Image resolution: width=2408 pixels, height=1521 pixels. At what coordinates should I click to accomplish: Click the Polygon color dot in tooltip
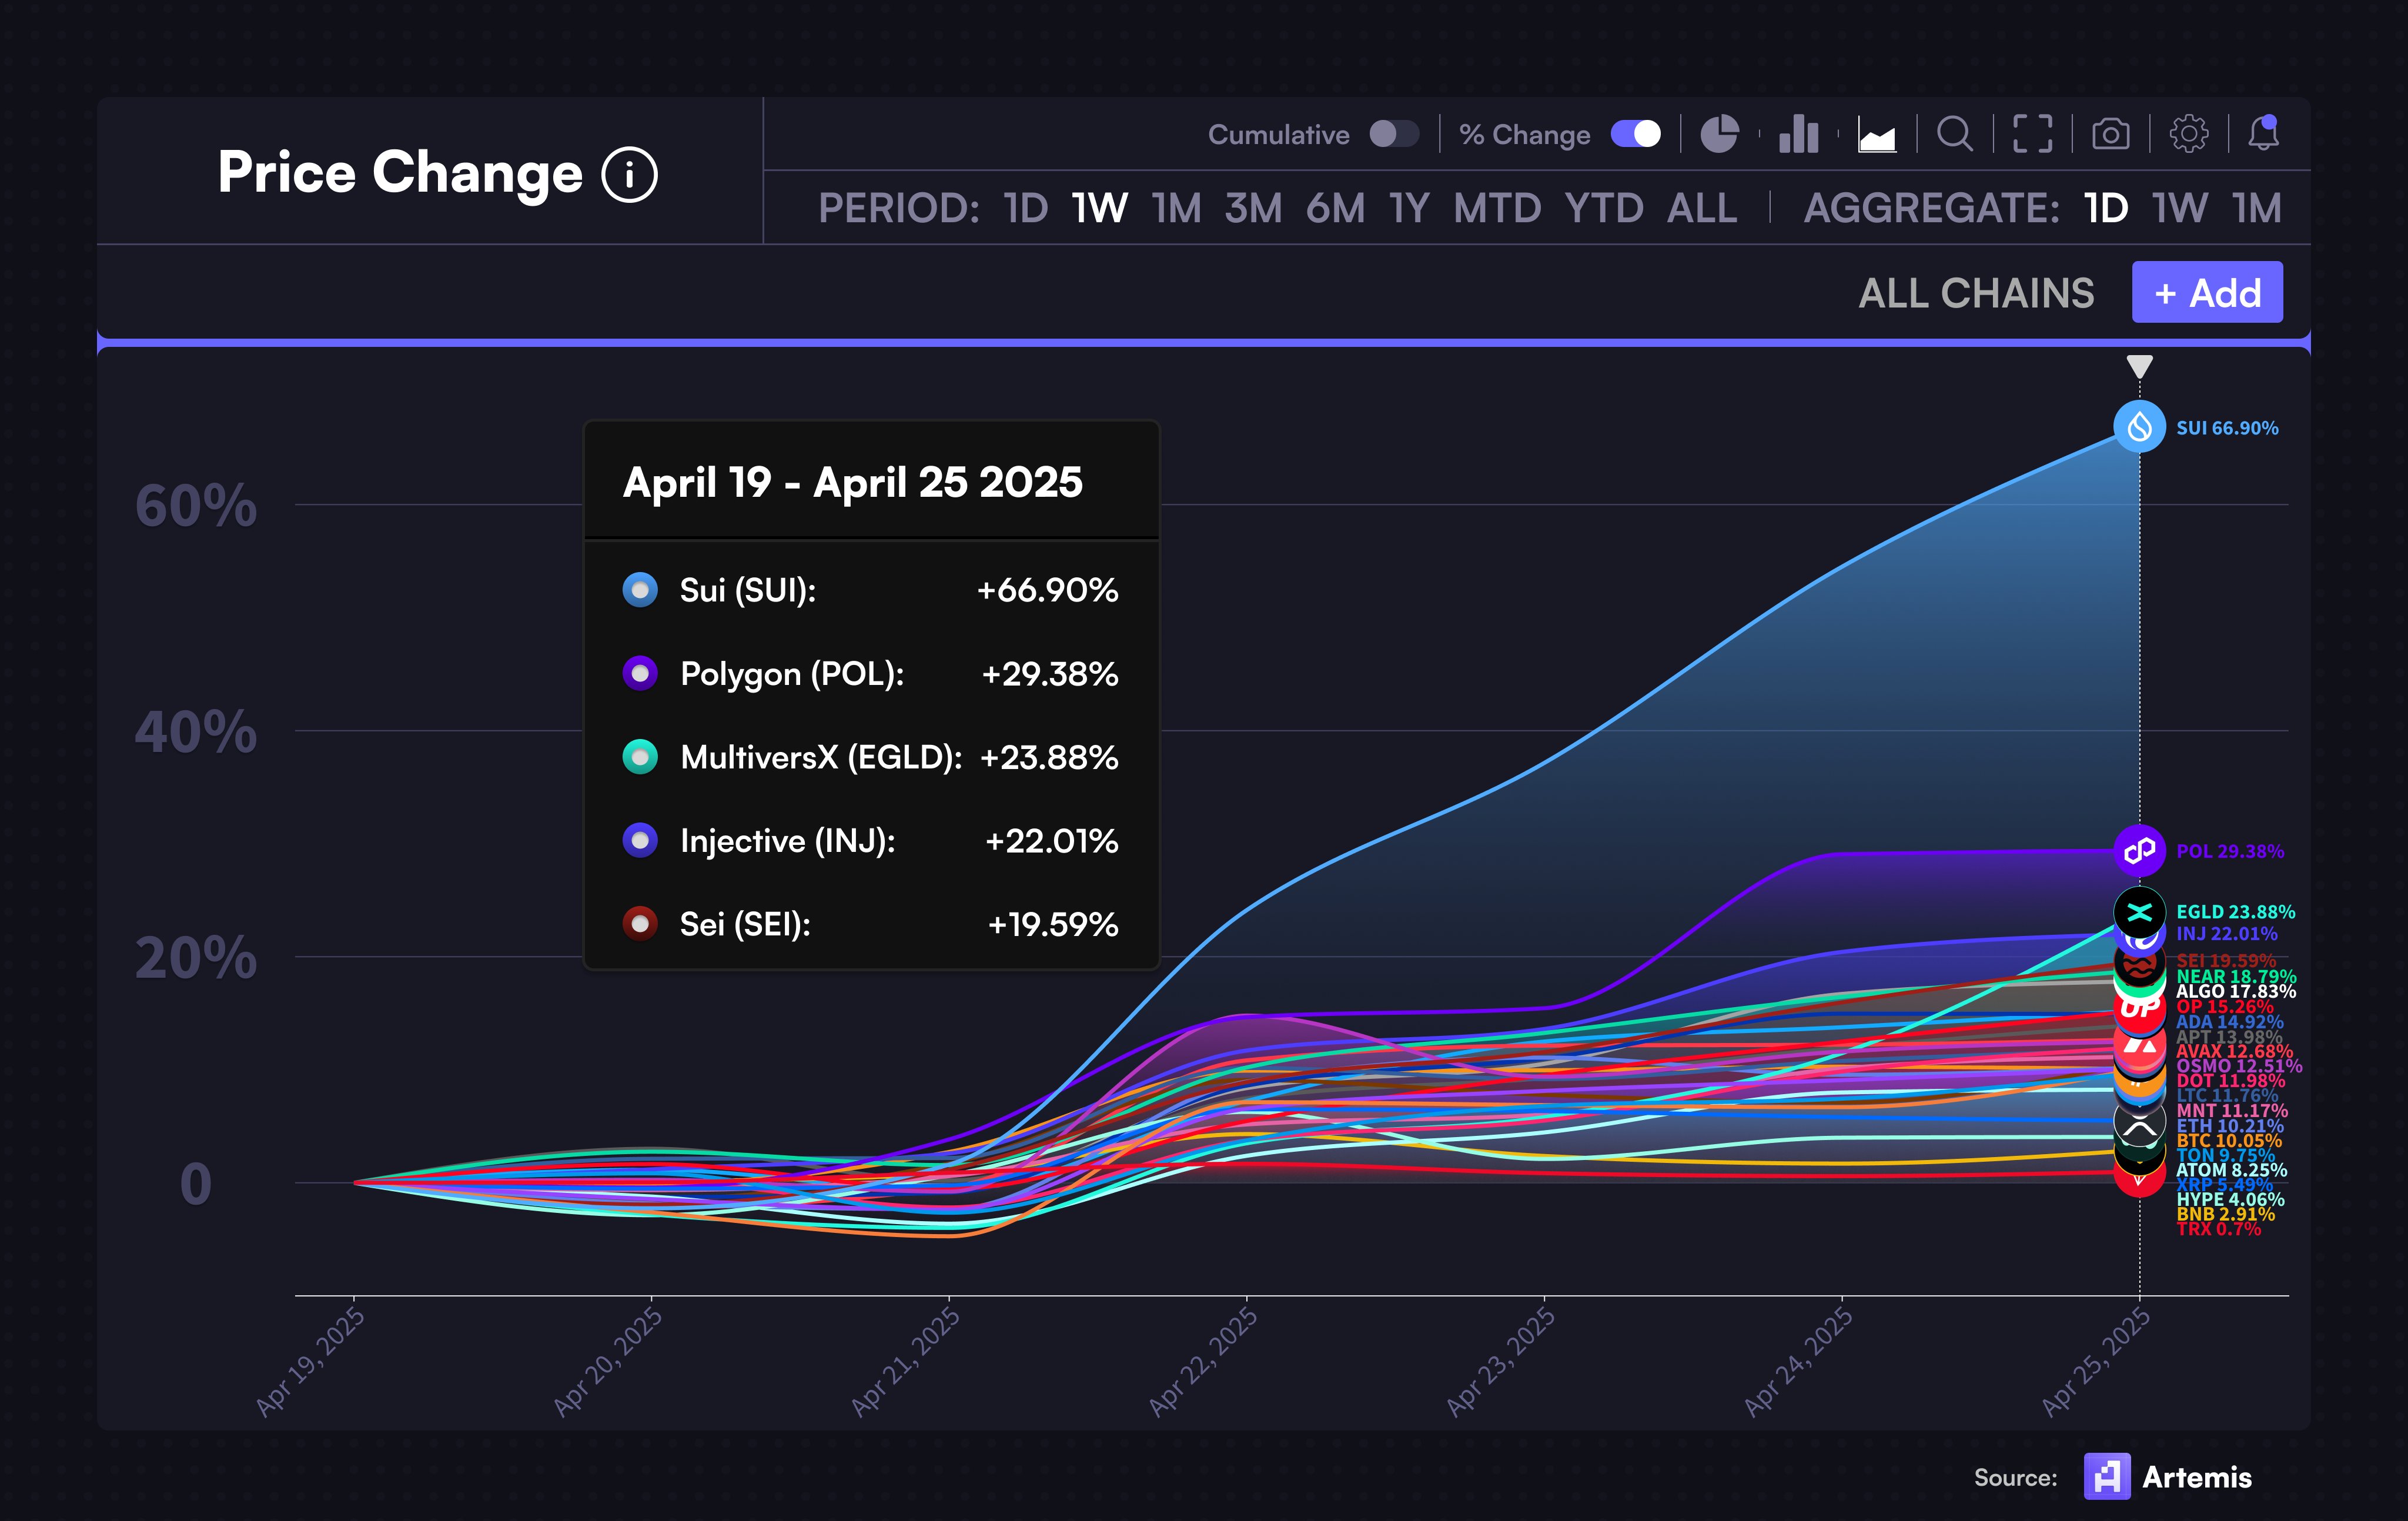pyautogui.click(x=640, y=674)
